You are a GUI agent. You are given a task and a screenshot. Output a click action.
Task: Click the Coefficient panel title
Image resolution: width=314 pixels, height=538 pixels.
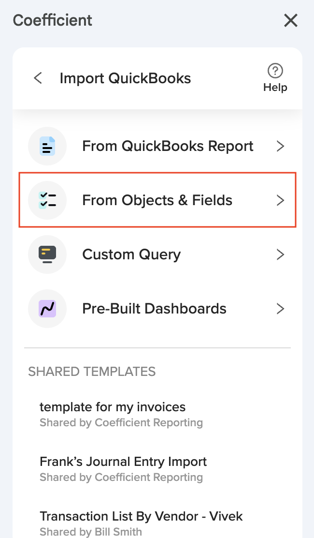point(53,20)
